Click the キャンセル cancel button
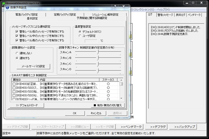209x139 pixels. pyautogui.click(x=96, y=113)
